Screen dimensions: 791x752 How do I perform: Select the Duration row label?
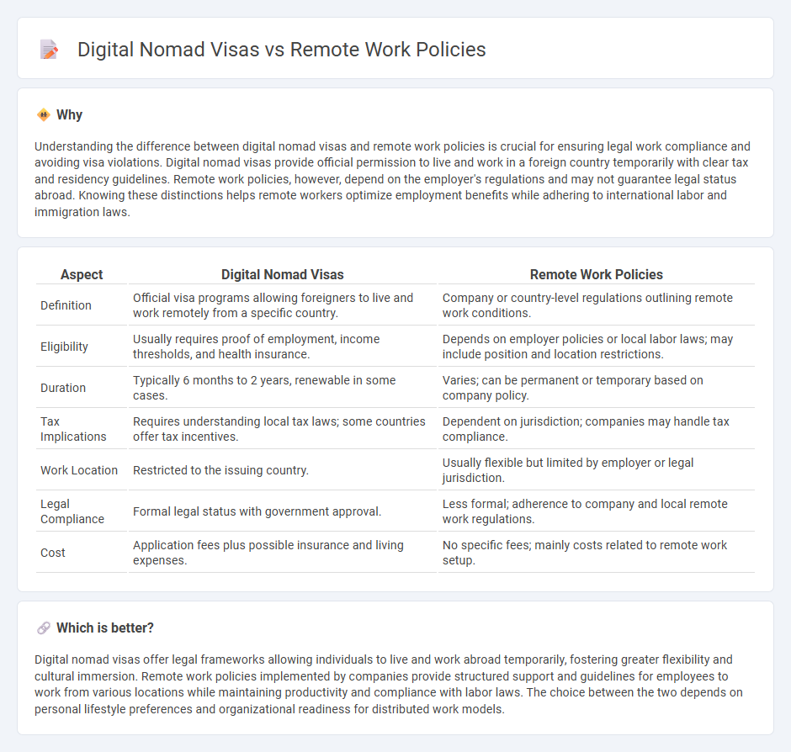pyautogui.click(x=63, y=388)
